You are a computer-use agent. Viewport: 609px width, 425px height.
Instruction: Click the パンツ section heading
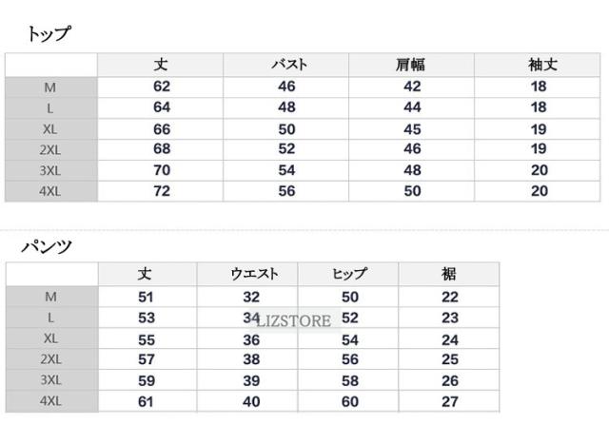click(47, 247)
